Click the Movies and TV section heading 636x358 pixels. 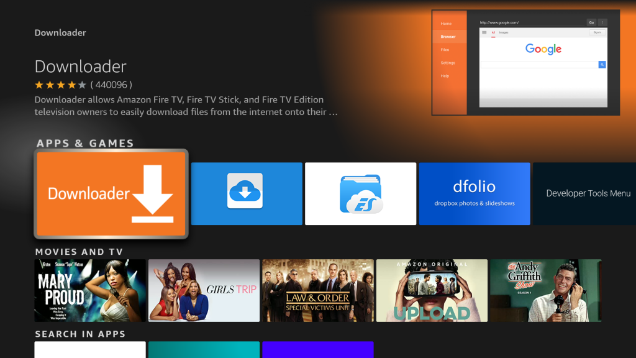tap(79, 252)
